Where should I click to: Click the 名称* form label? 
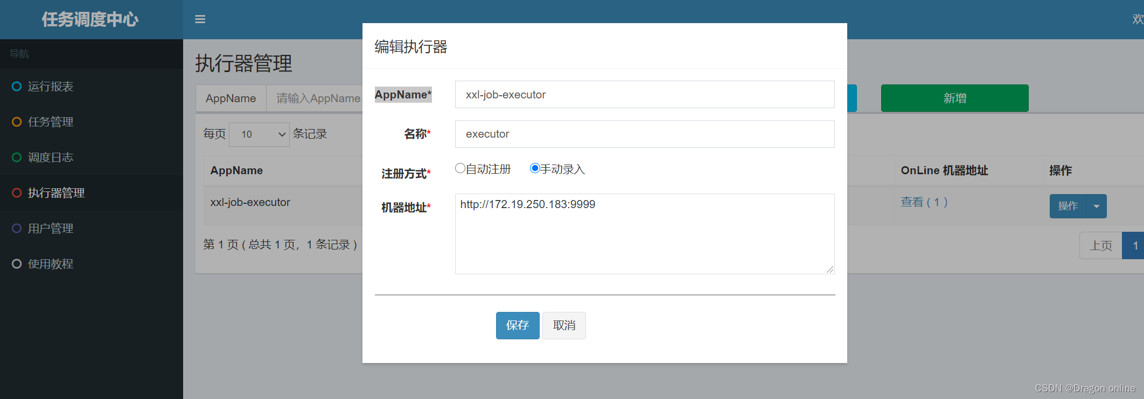click(417, 134)
